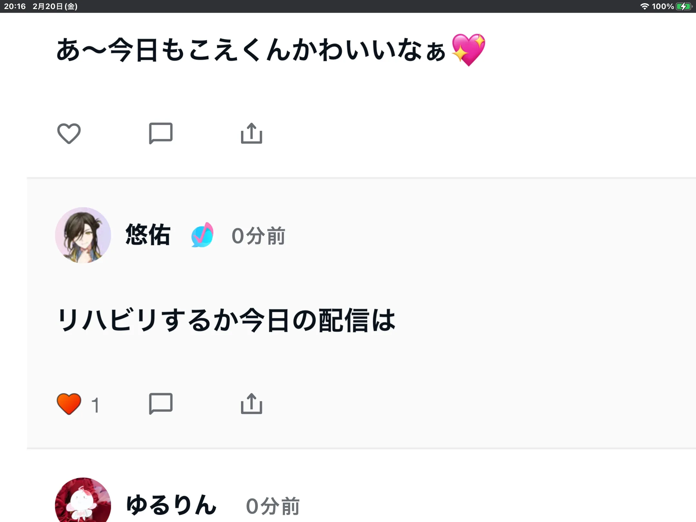Like the こえくんかわいい post

click(x=69, y=133)
